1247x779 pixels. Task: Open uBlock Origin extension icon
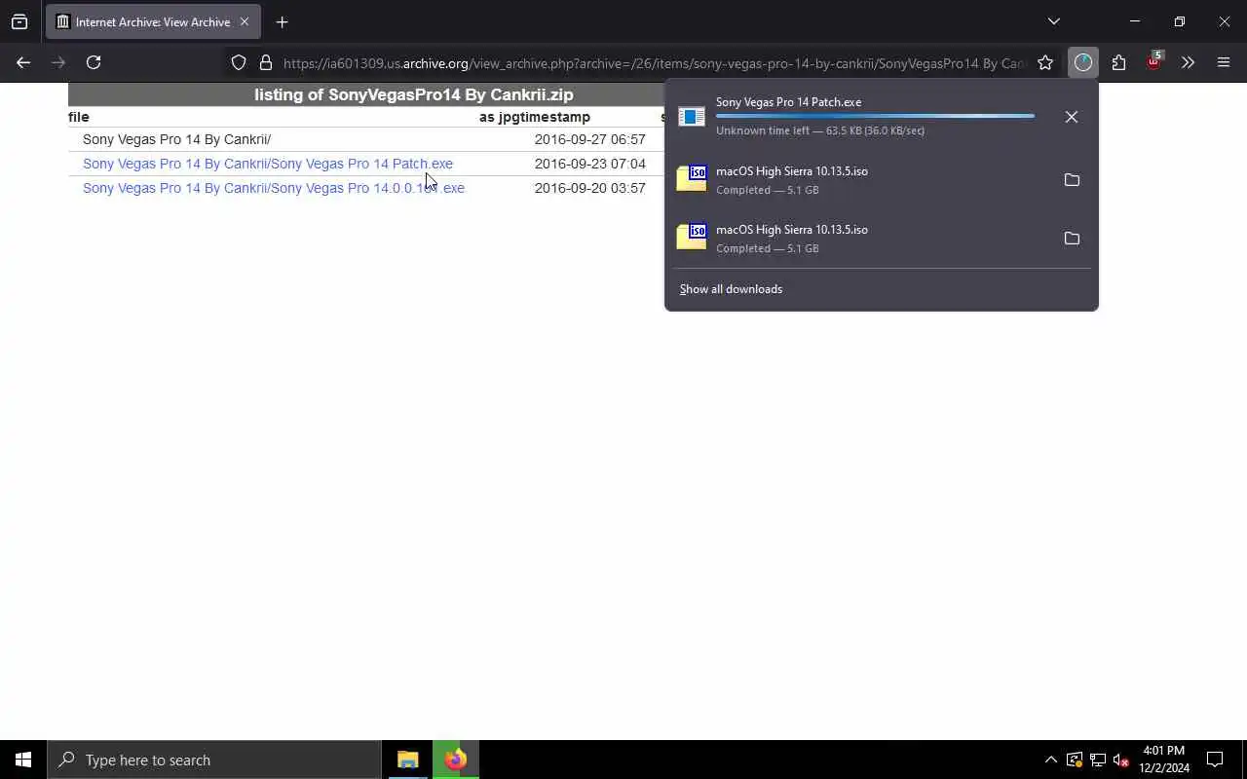(x=1153, y=62)
